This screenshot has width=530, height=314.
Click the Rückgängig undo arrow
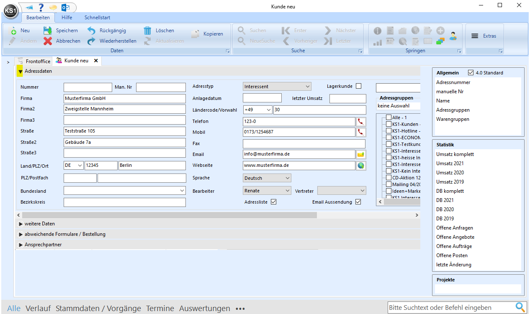point(91,31)
